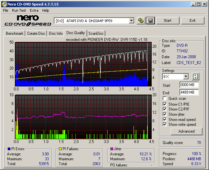Viewport: 209px width, 170px height.
Task: Maximize the Nero CD-DVD Speed window
Action: point(199,4)
